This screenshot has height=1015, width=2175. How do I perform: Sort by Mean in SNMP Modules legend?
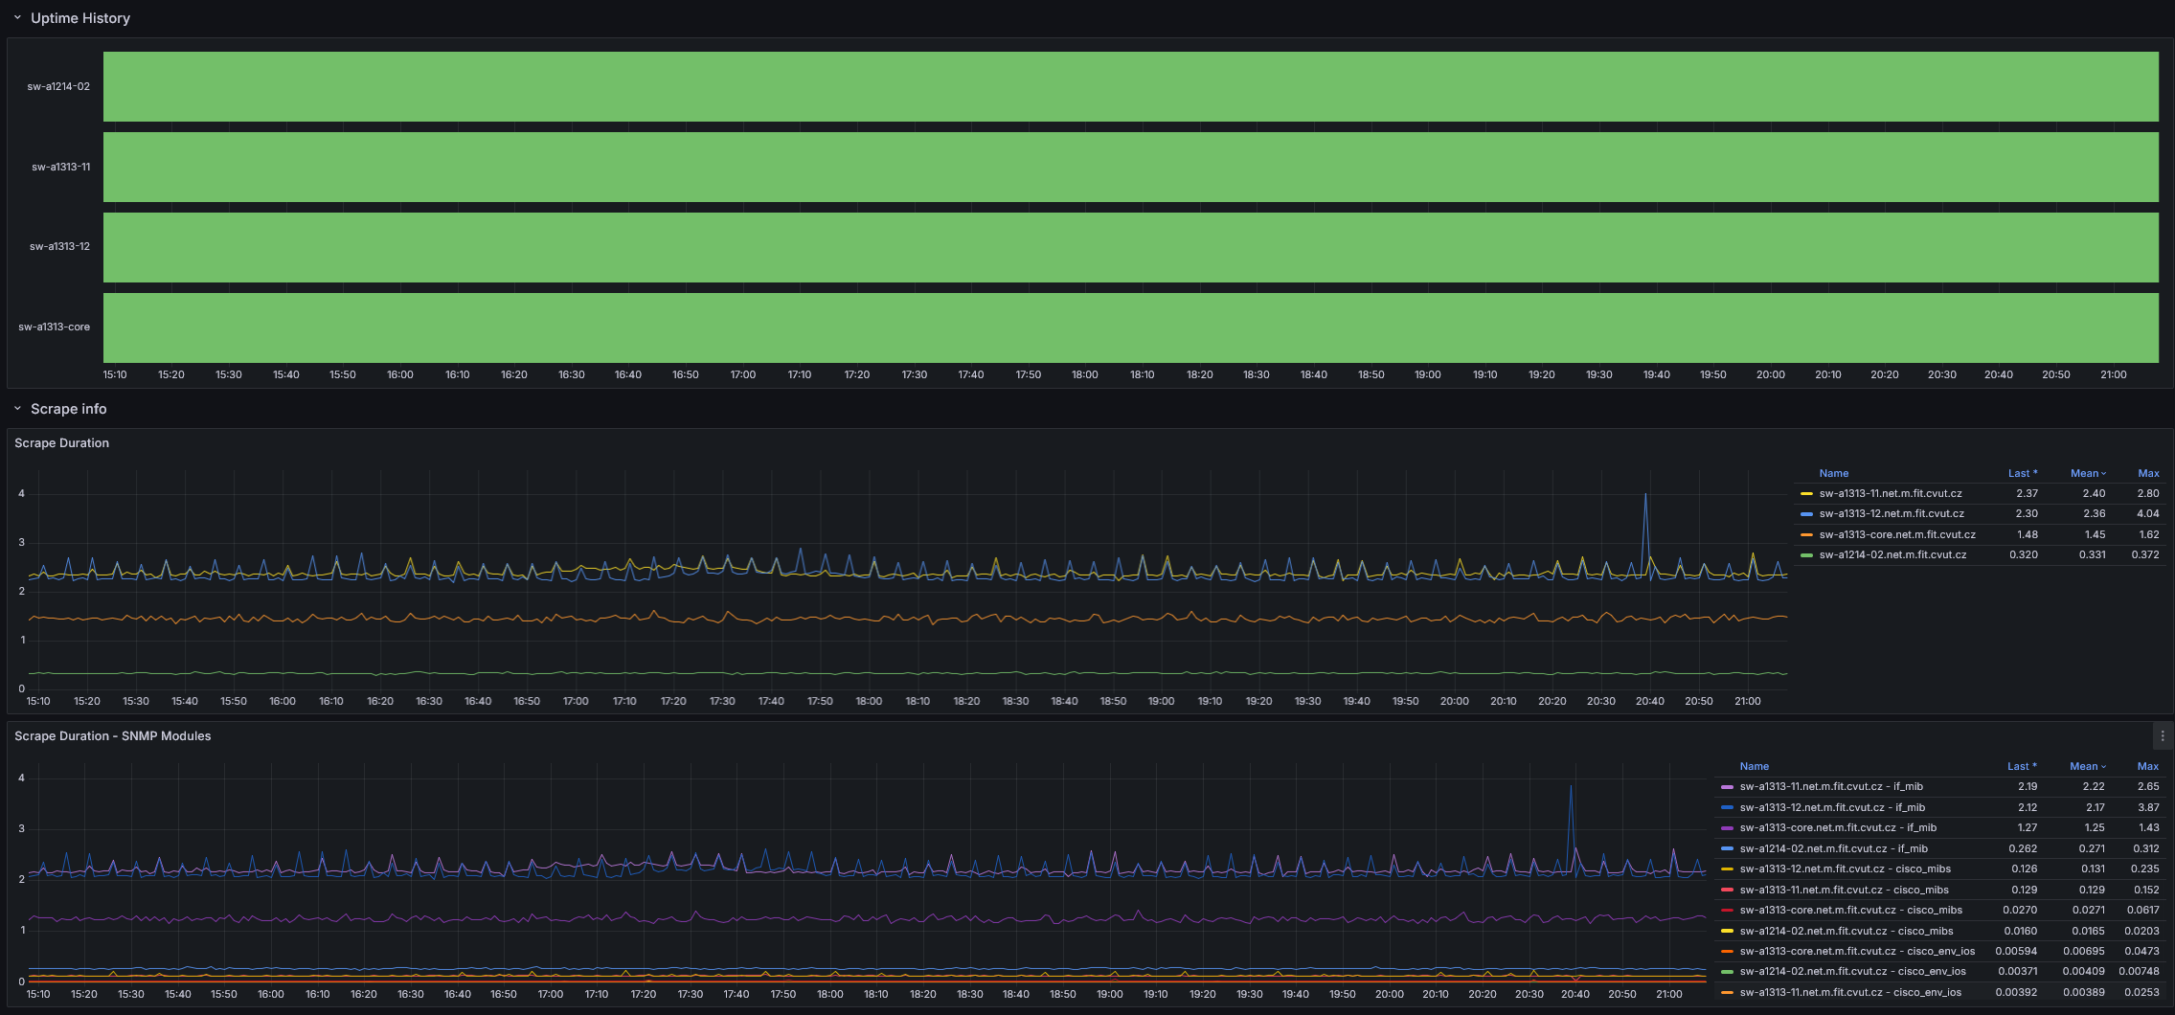point(2086,766)
